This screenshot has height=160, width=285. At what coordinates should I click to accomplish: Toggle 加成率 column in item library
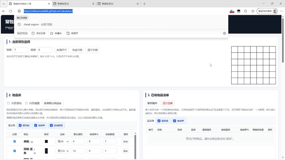coord(40,125)
